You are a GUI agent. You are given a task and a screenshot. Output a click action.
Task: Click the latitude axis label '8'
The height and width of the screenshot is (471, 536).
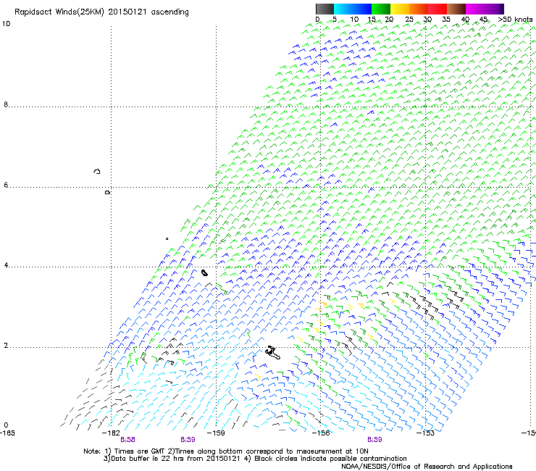pyautogui.click(x=6, y=104)
